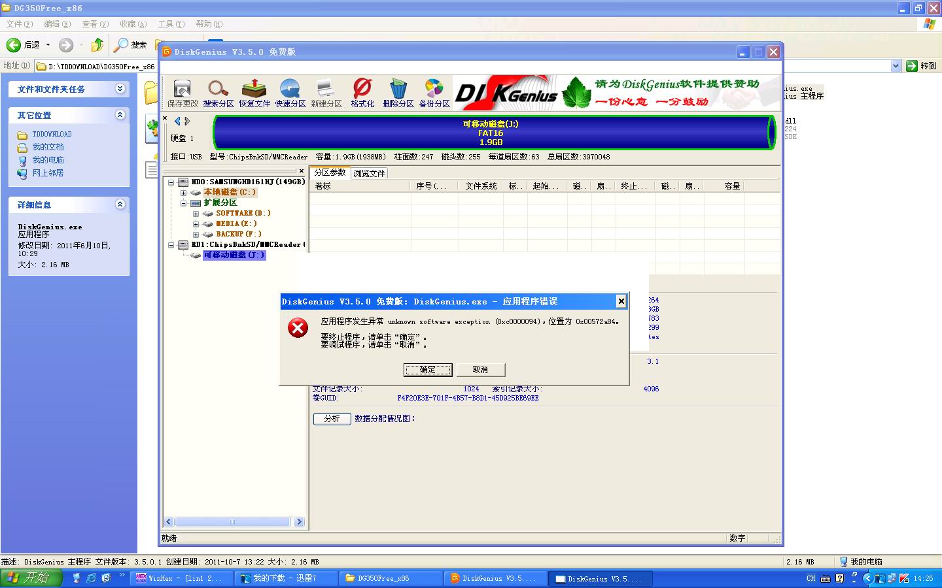Switch to the 浏览文件 tab
Screen dimensions: 942x588
(x=369, y=173)
